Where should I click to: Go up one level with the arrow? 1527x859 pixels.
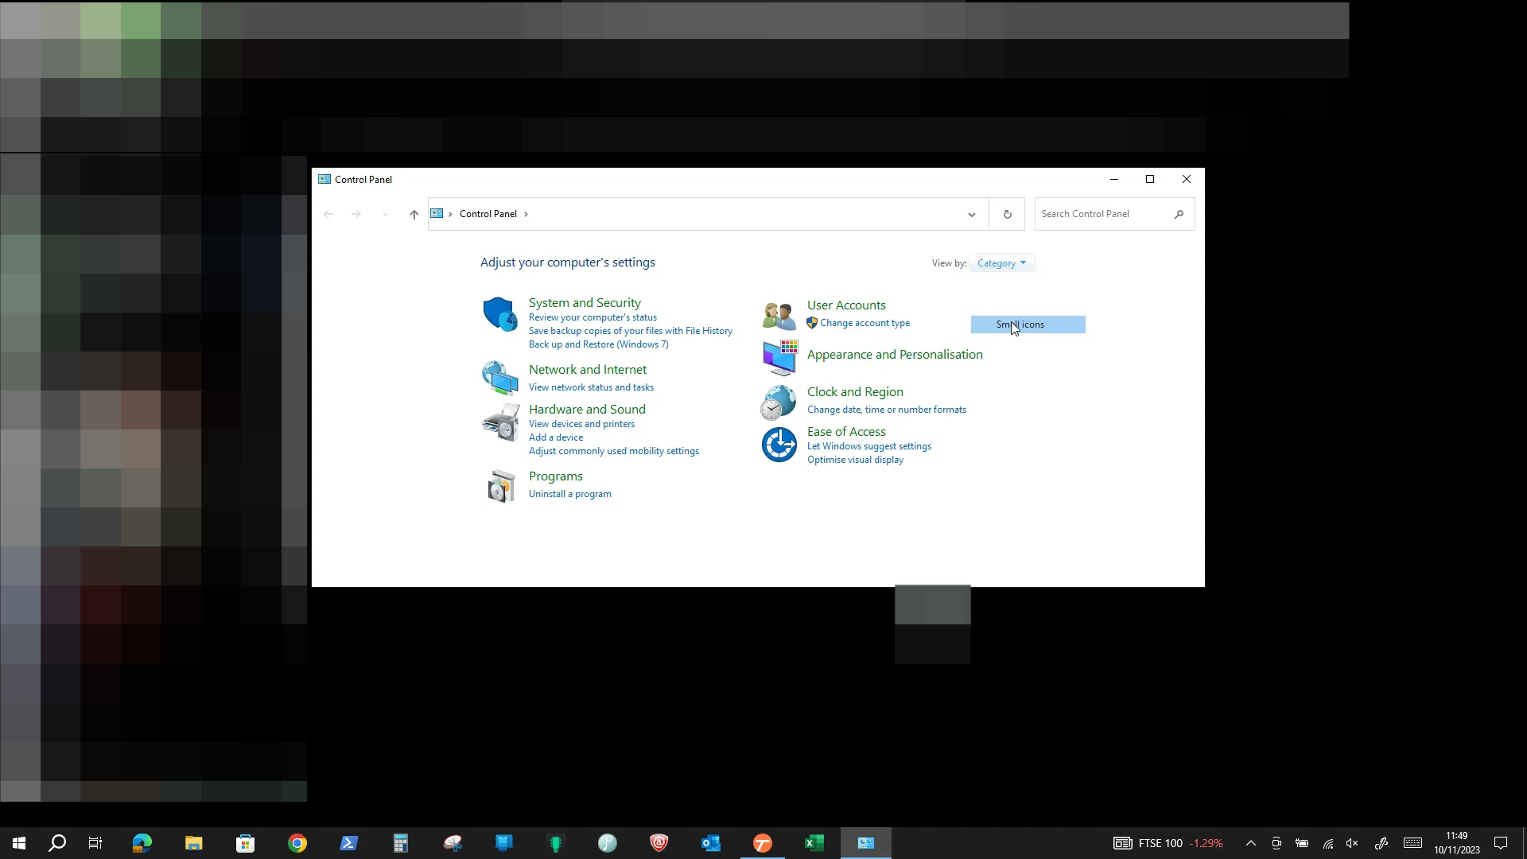414,214
